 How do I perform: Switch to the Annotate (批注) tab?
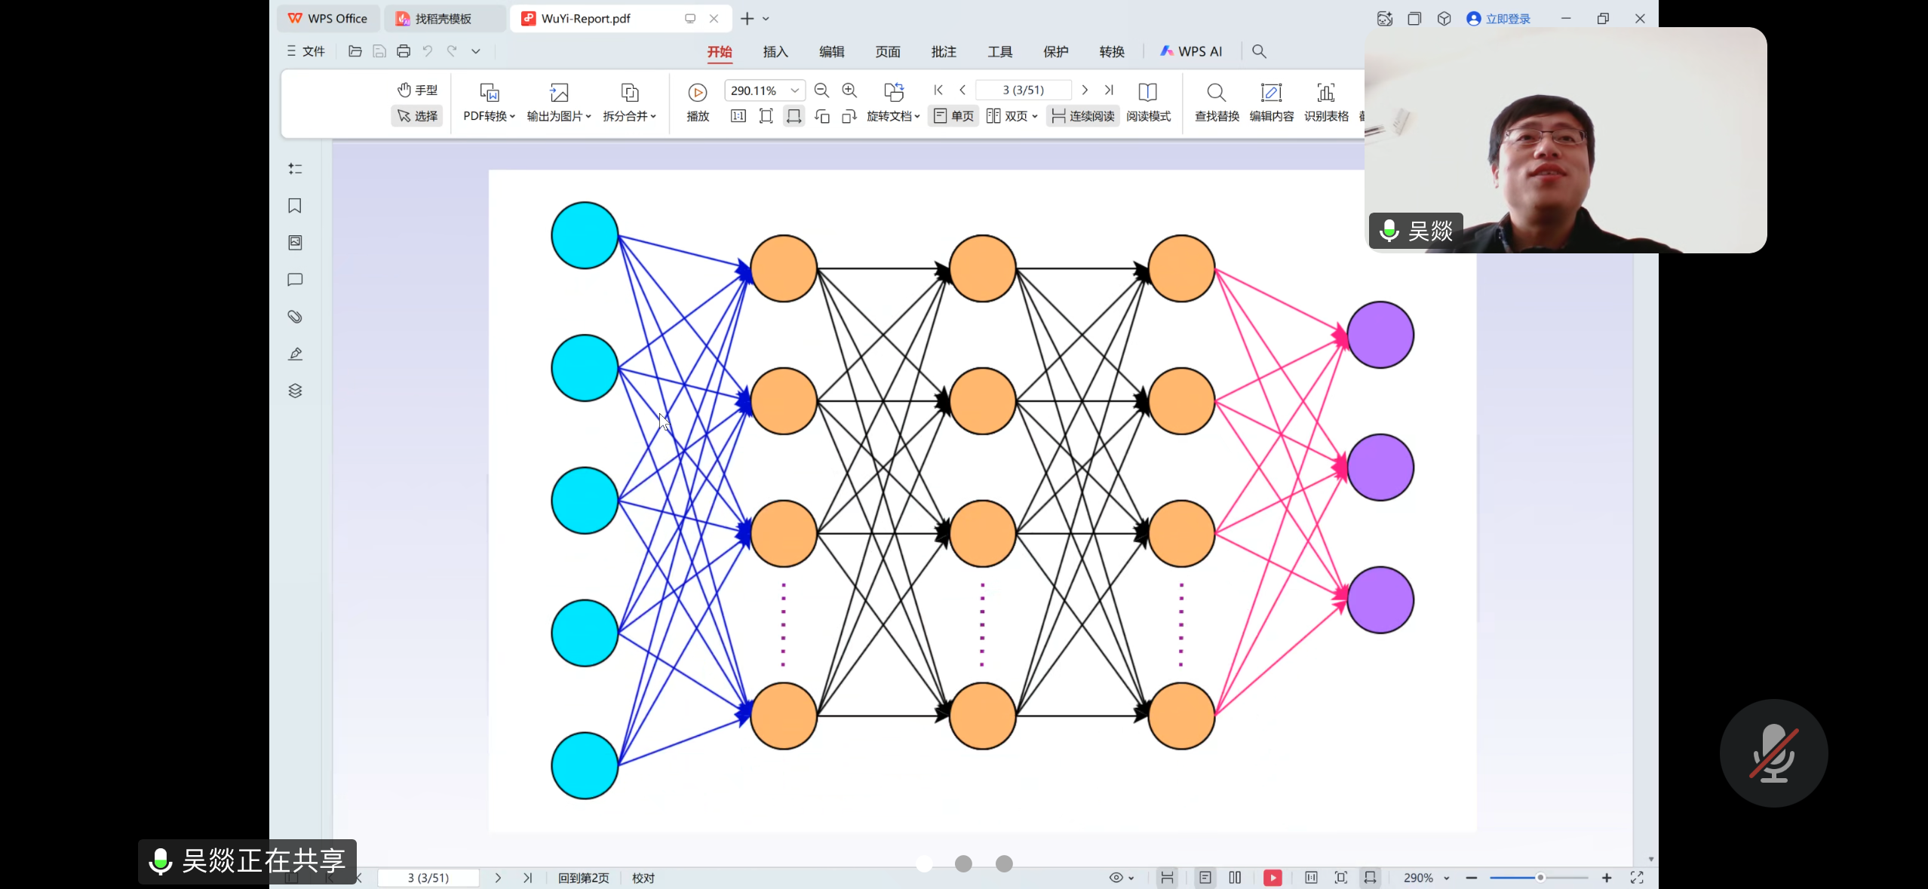(x=944, y=51)
